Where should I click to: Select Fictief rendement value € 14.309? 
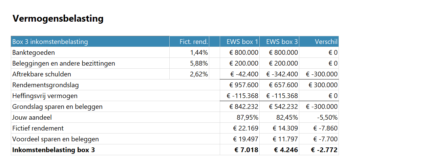[x=285, y=128]
